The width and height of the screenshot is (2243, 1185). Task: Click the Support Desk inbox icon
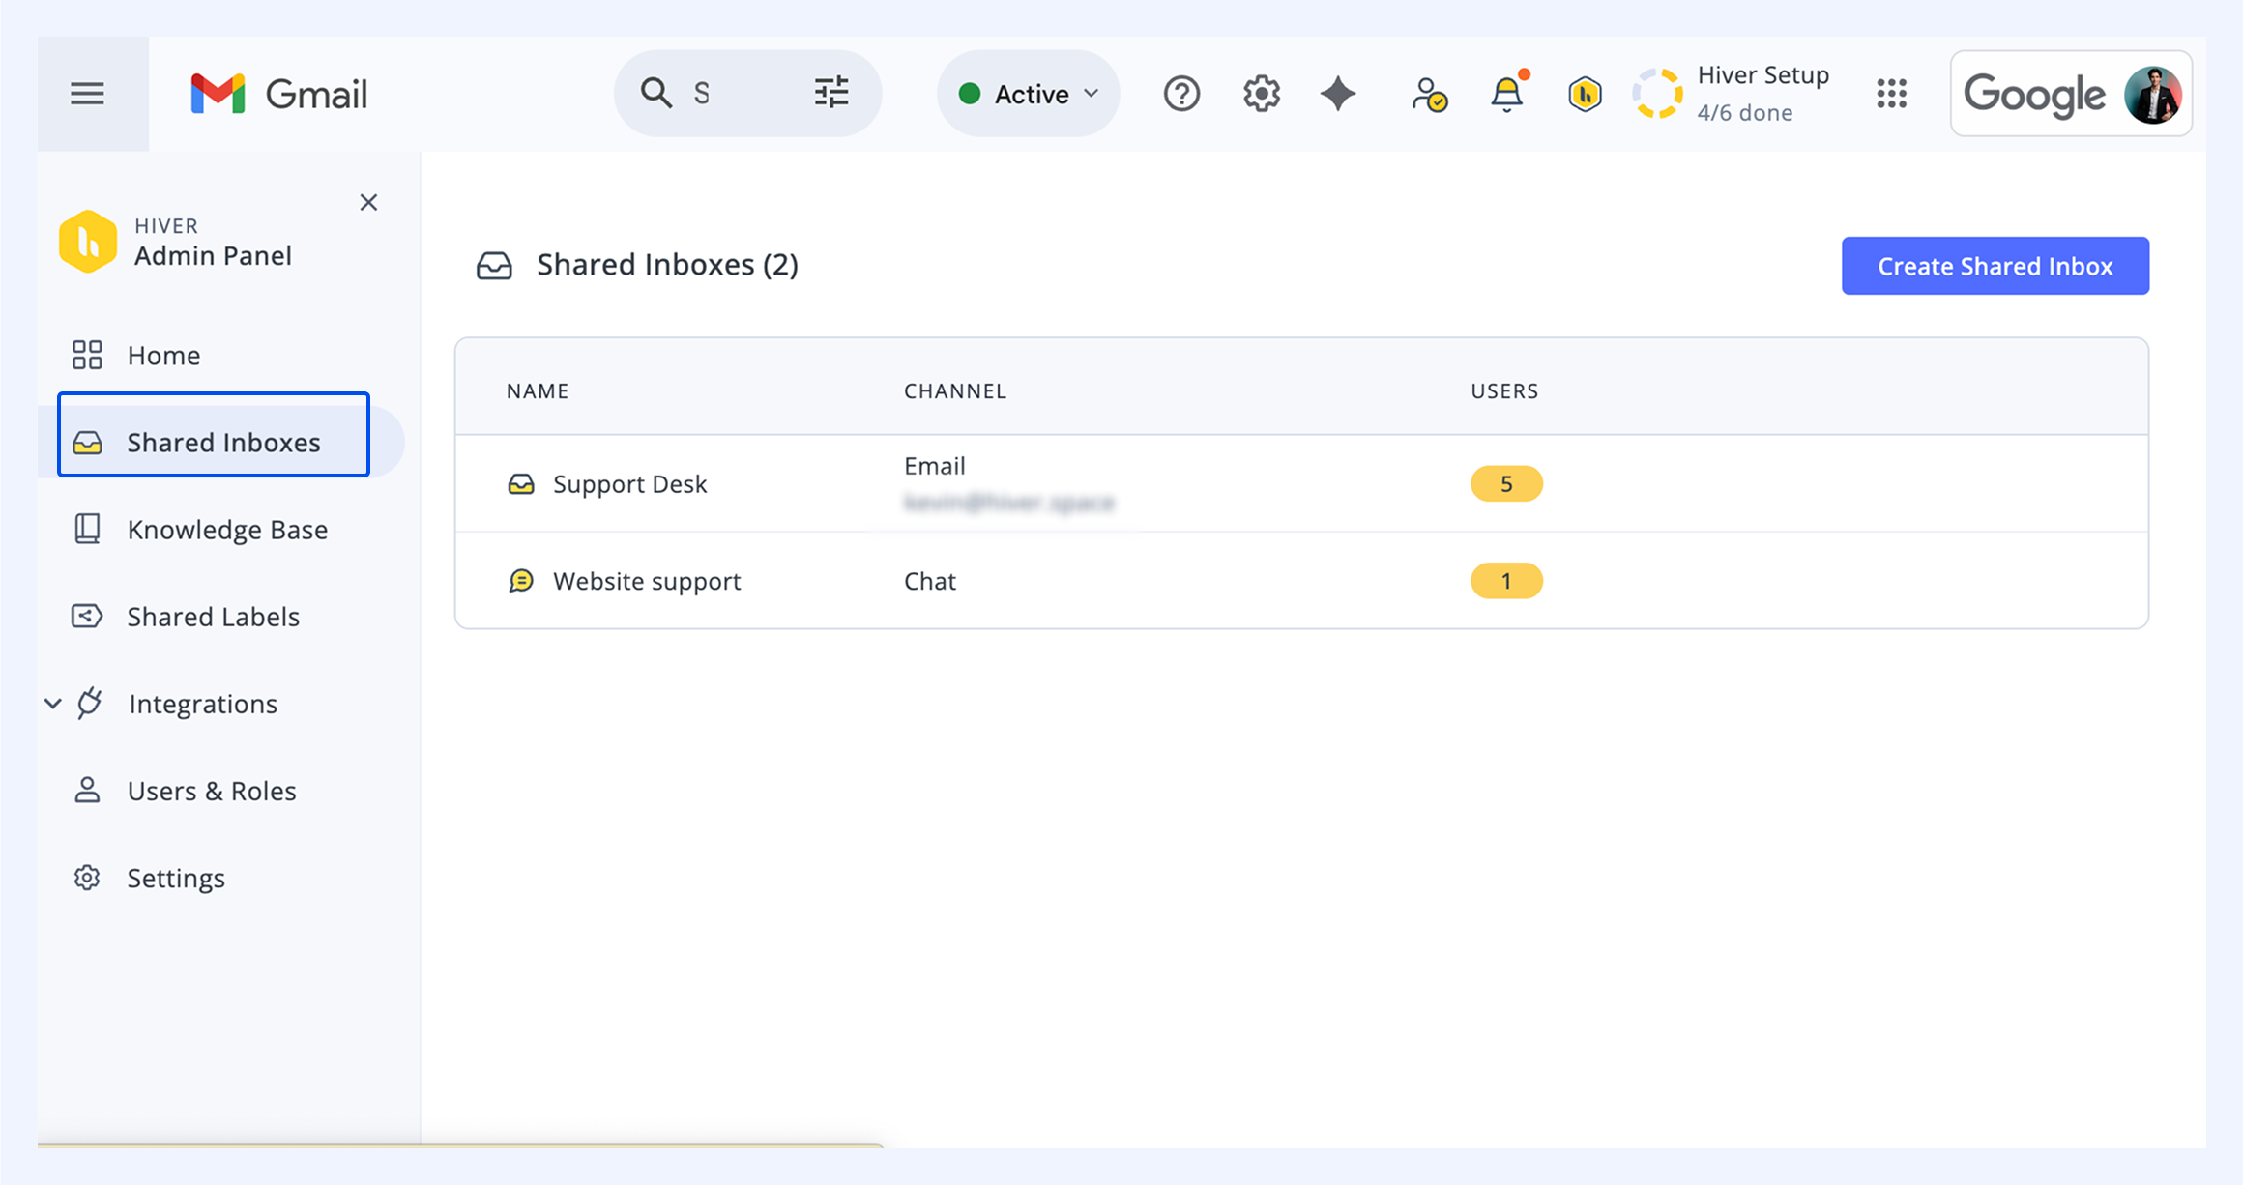pos(521,483)
